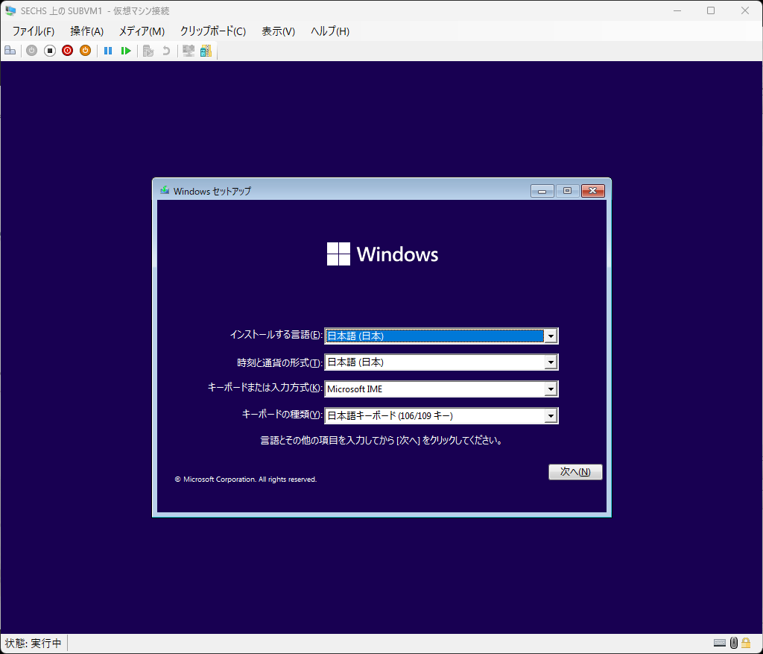Turn off the VM with the stop icon
The height and width of the screenshot is (654, 763).
pyautogui.click(x=50, y=51)
